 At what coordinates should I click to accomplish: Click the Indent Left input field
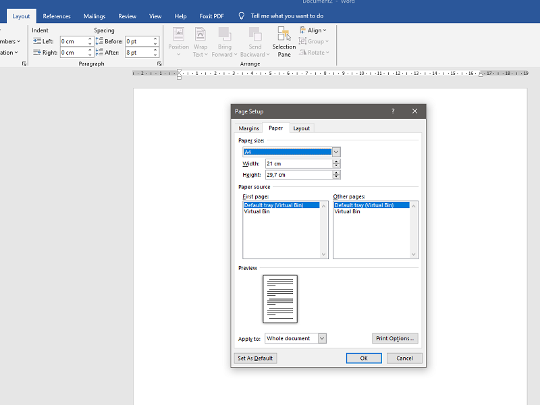coord(74,41)
